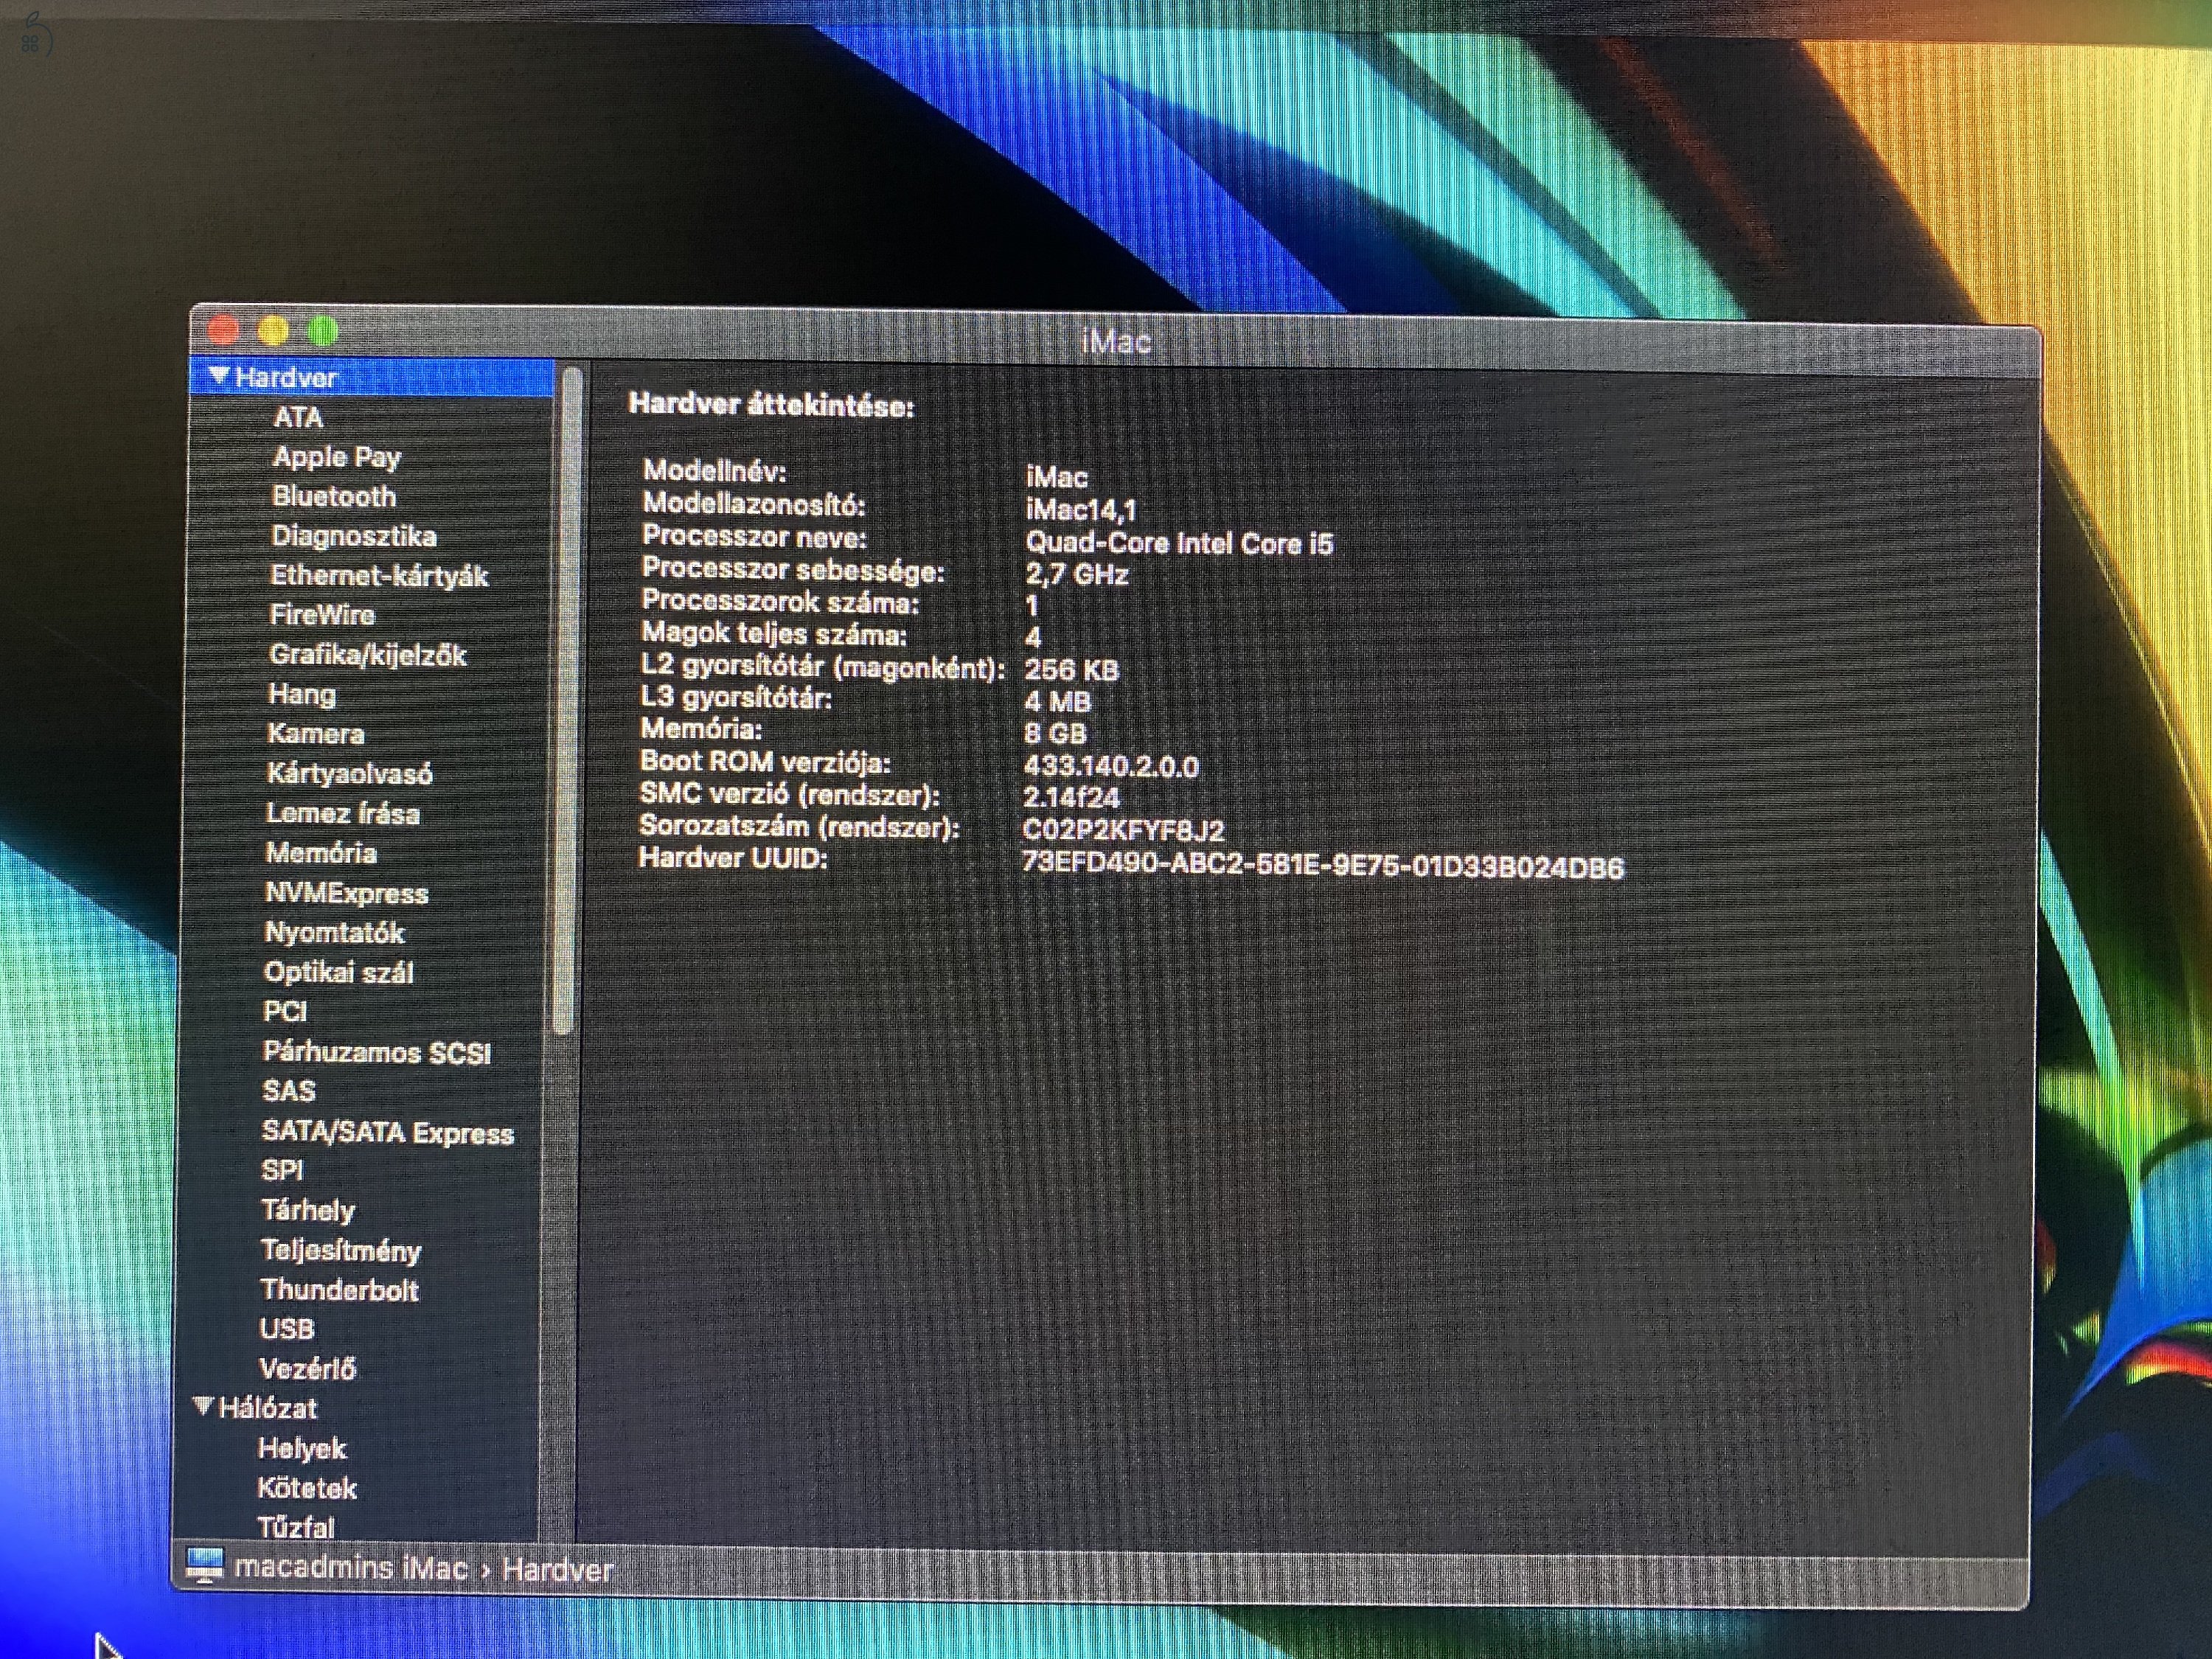This screenshot has height=1659, width=2212.
Task: Click the 8 GB memory value
Action: (x=1055, y=733)
